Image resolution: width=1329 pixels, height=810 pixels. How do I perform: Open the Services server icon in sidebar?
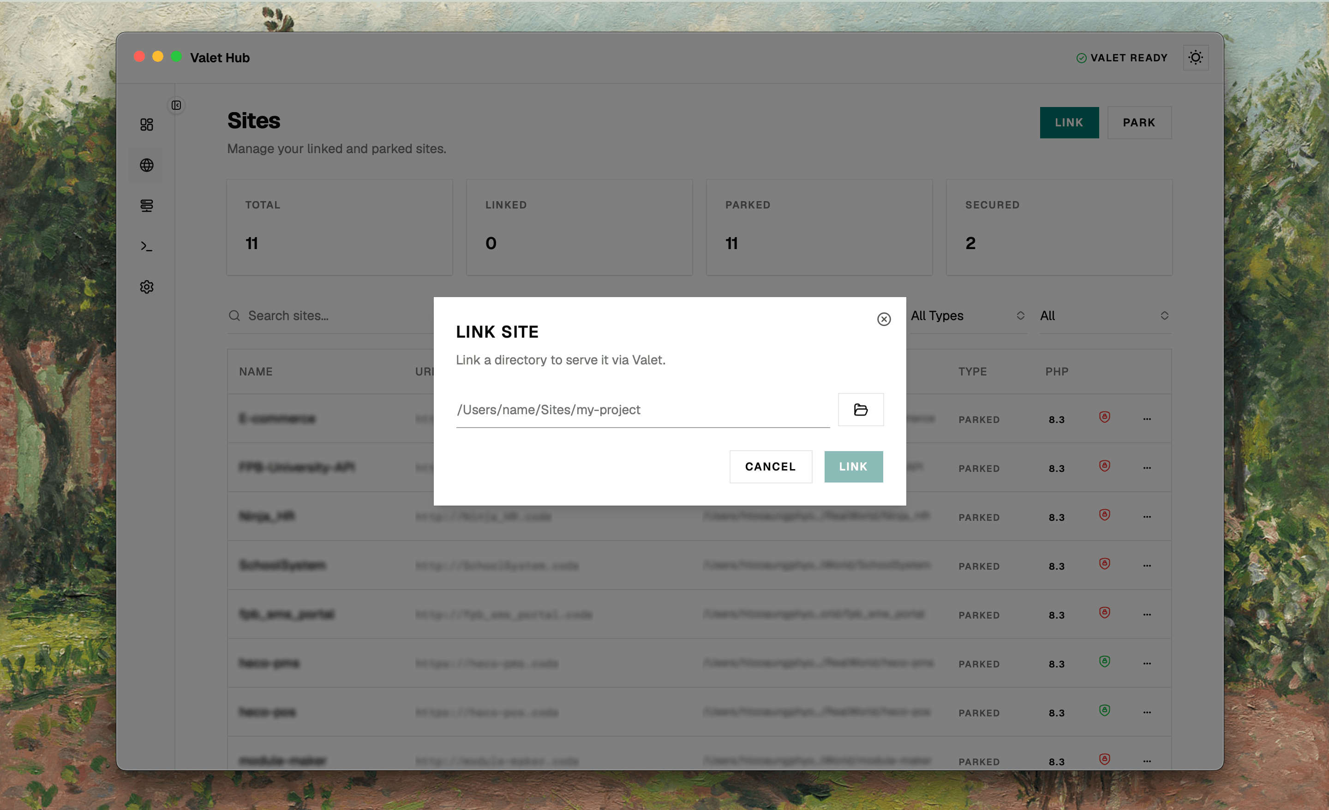(x=147, y=205)
